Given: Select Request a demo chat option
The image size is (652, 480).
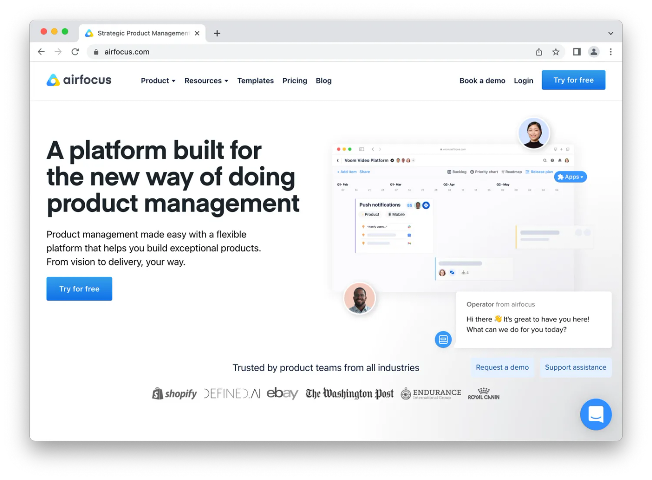Looking at the screenshot, I should point(502,367).
